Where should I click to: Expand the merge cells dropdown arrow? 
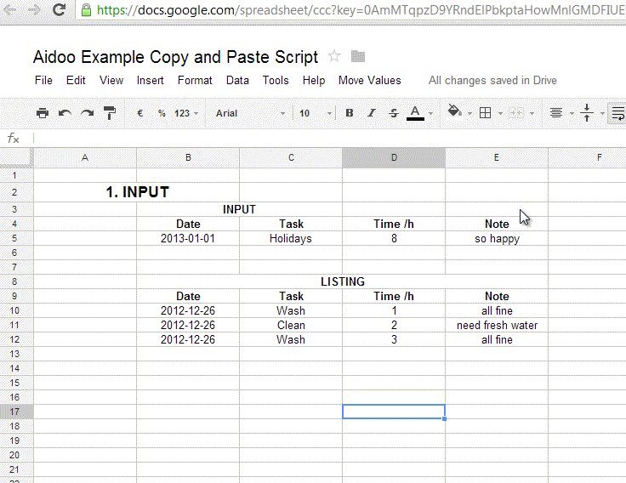pos(532,114)
